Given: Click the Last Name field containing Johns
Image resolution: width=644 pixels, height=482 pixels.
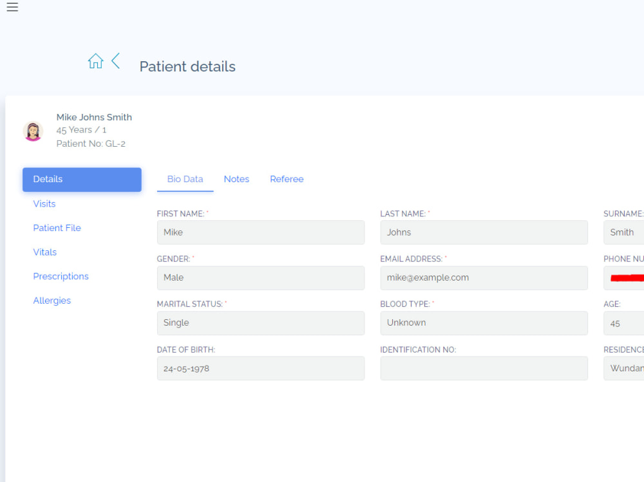Looking at the screenshot, I should [x=484, y=232].
